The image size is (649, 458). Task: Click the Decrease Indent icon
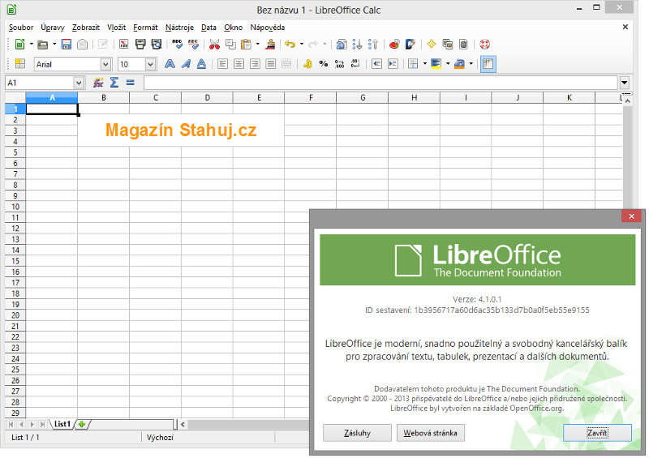click(x=376, y=64)
